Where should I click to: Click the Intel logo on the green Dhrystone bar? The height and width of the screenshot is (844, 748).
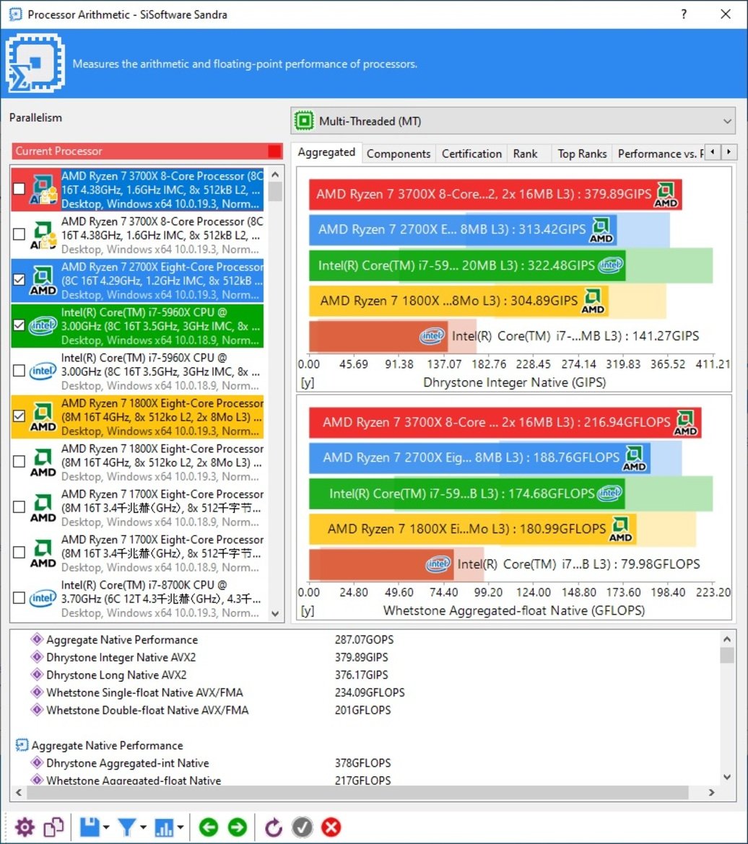[610, 265]
